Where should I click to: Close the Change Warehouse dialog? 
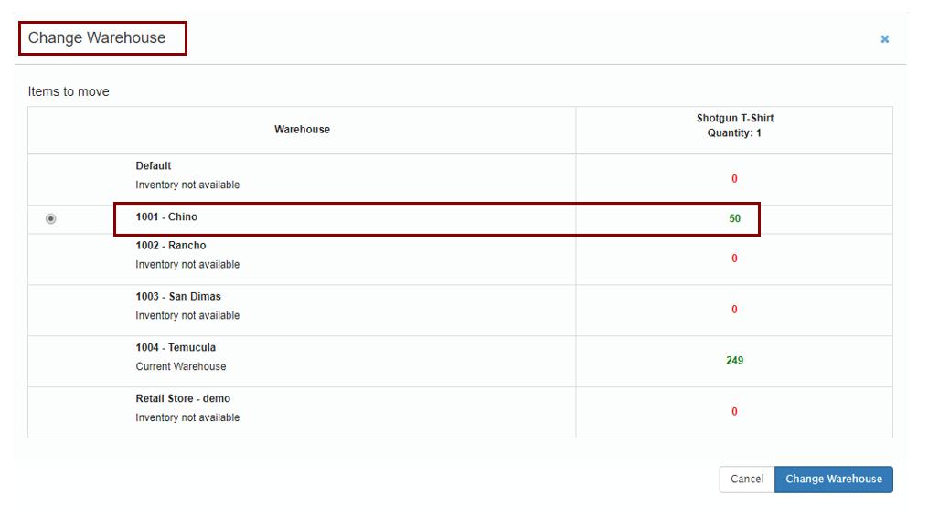(x=884, y=39)
